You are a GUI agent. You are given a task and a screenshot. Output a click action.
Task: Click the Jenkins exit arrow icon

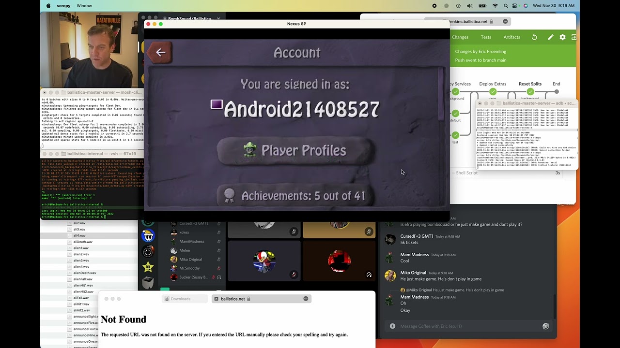(573, 37)
